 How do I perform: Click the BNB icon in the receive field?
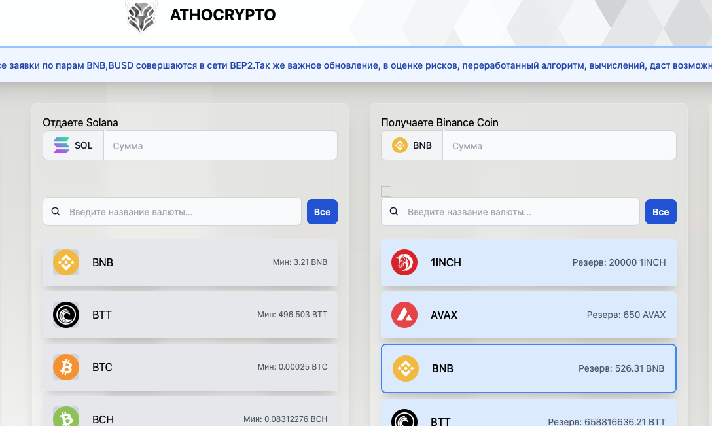click(x=400, y=145)
